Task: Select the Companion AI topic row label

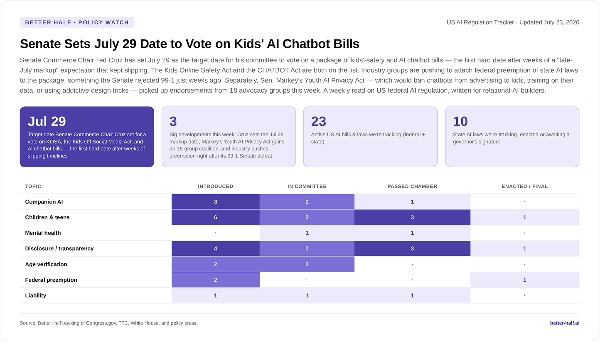Action: [x=44, y=202]
